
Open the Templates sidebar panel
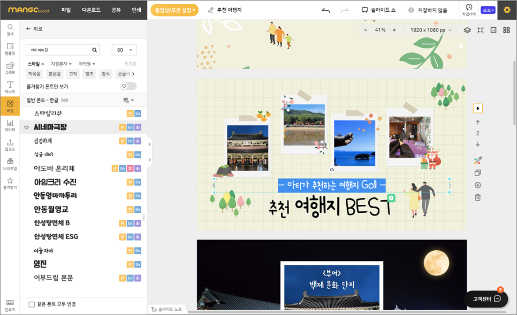(10, 49)
